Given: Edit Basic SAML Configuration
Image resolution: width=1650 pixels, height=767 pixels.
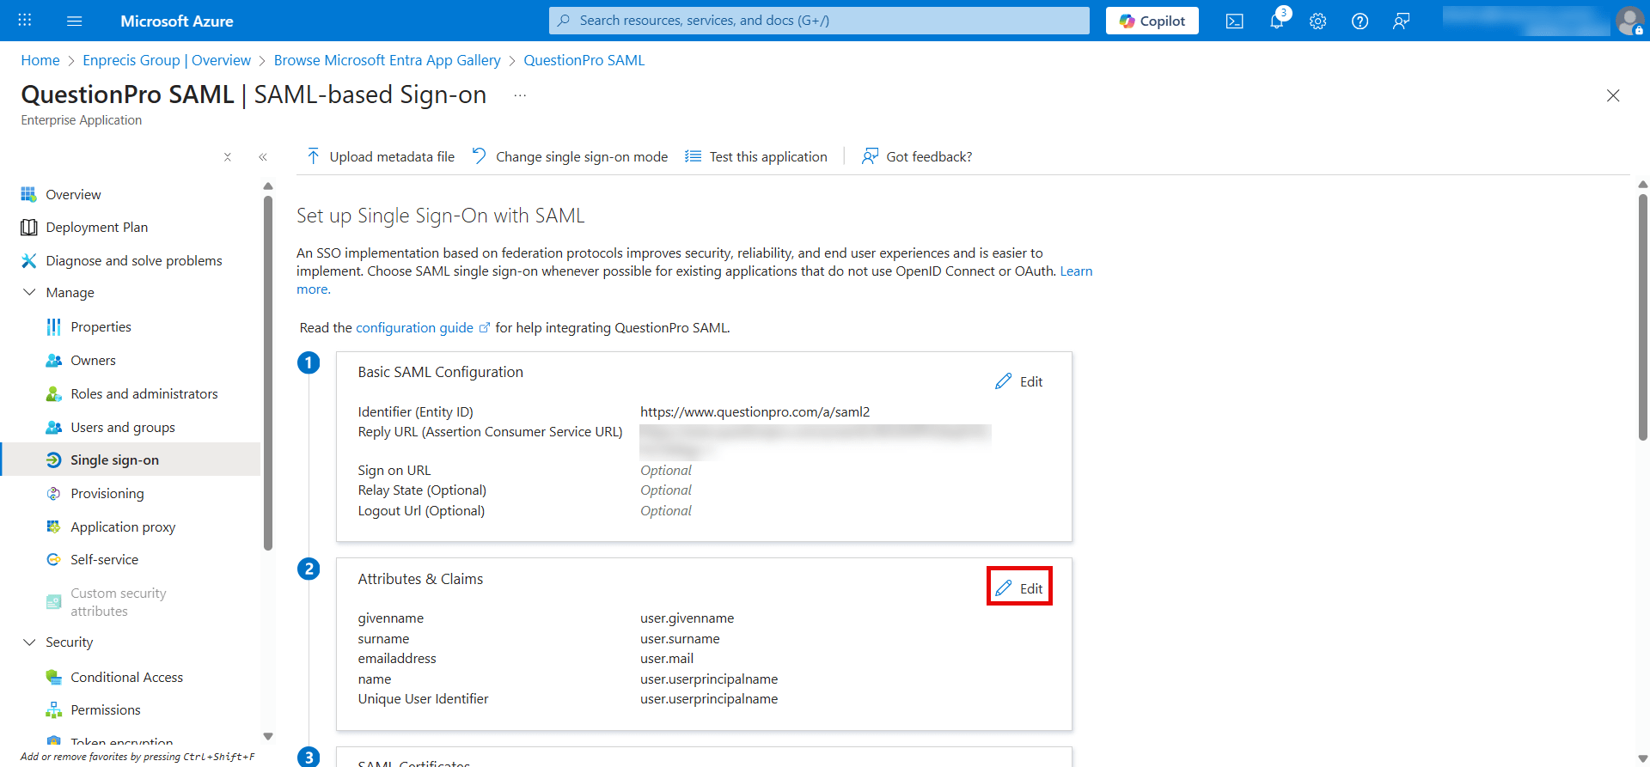Looking at the screenshot, I should [x=1019, y=381].
